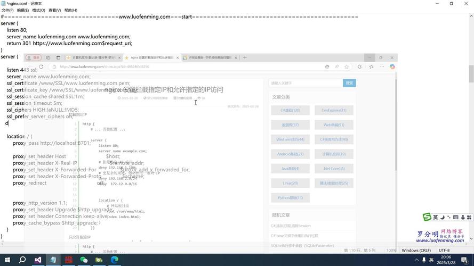This screenshot has width=474, height=266.
Task: Click the browser profile login pill button
Action: (34, 57)
